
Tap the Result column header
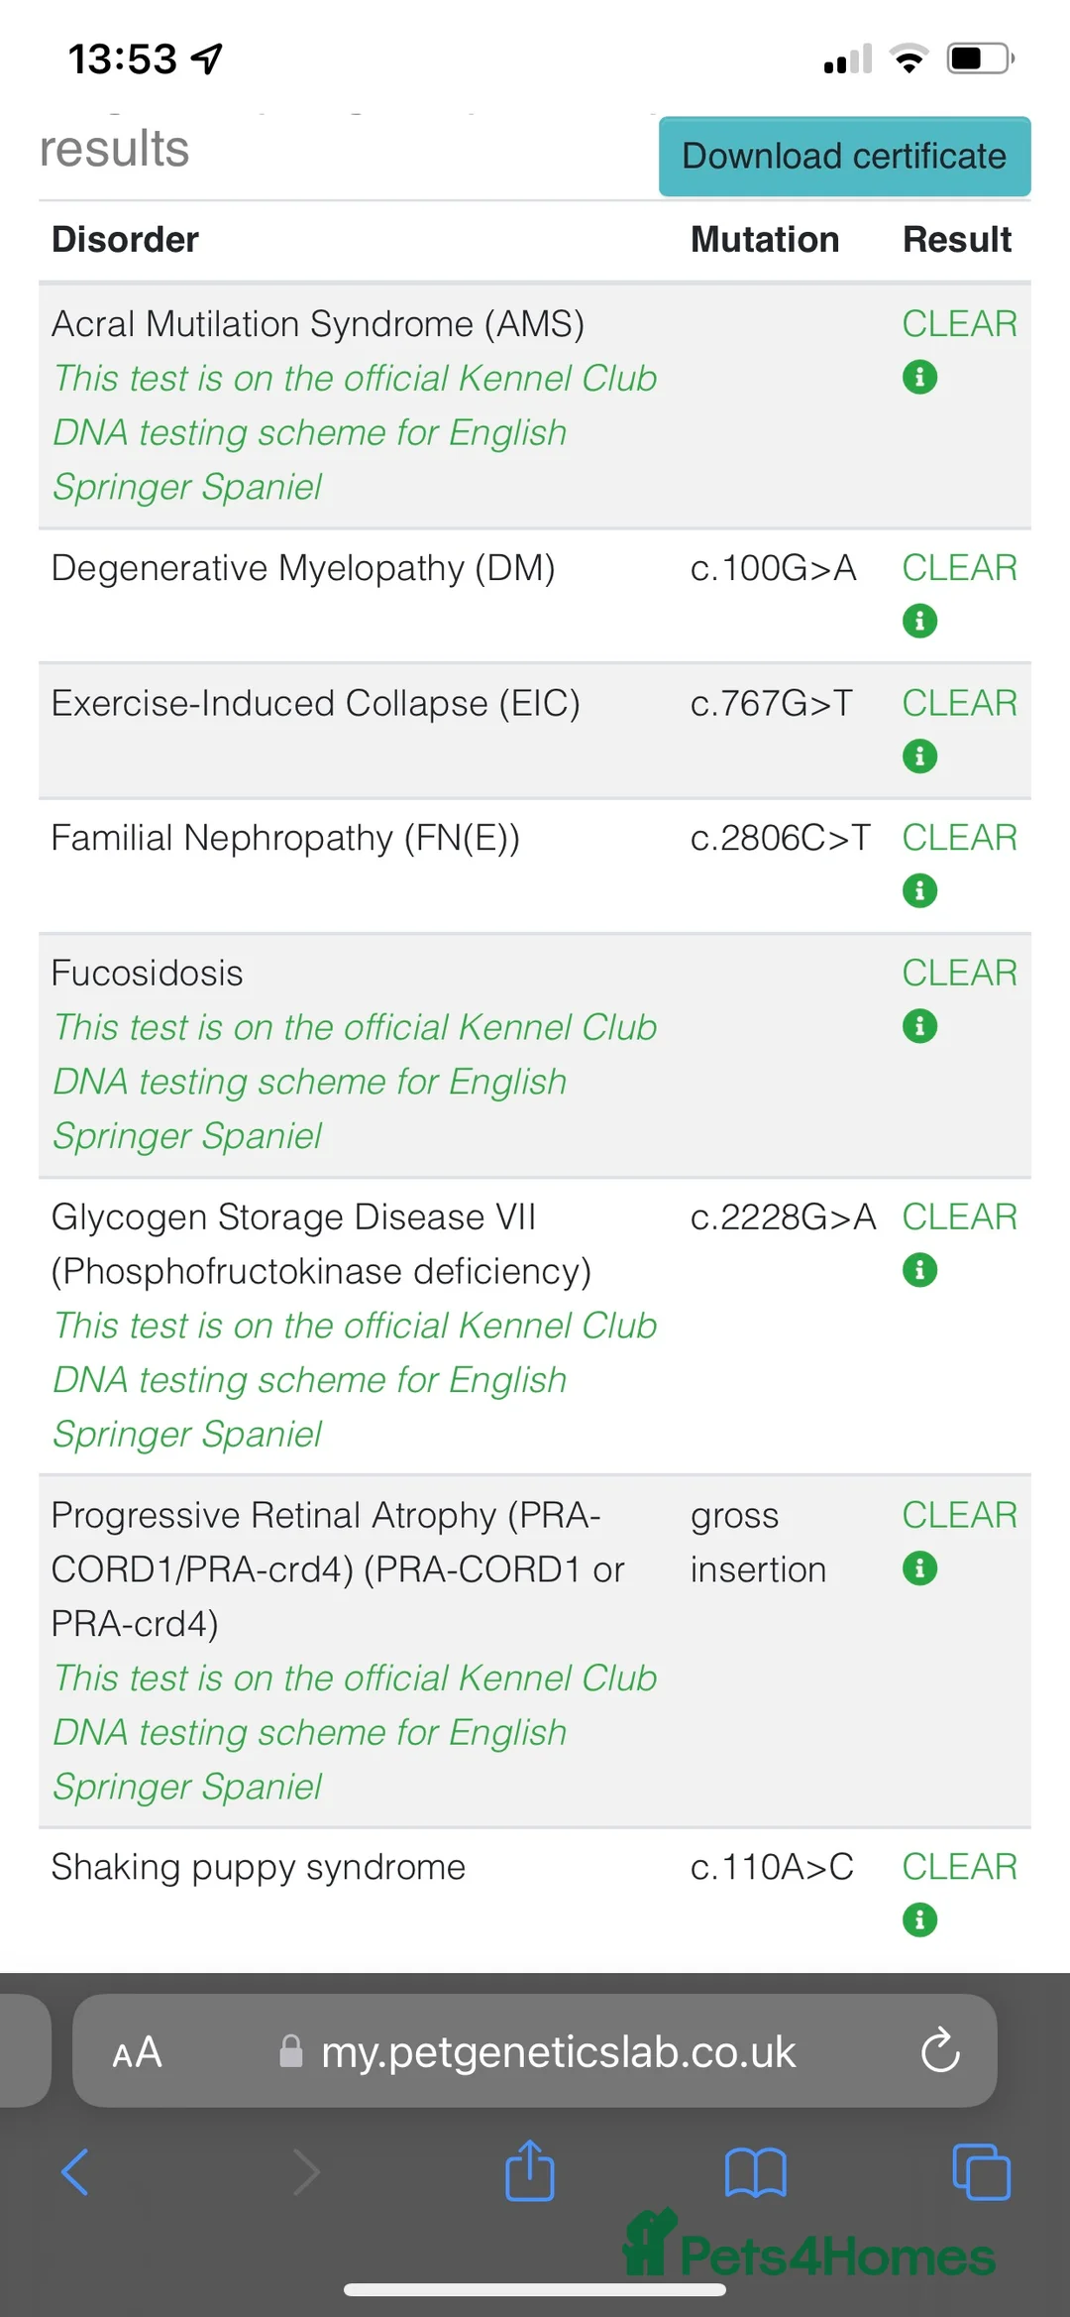pos(956,240)
